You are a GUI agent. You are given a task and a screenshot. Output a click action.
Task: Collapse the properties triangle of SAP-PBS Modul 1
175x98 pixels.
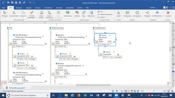(43, 36)
